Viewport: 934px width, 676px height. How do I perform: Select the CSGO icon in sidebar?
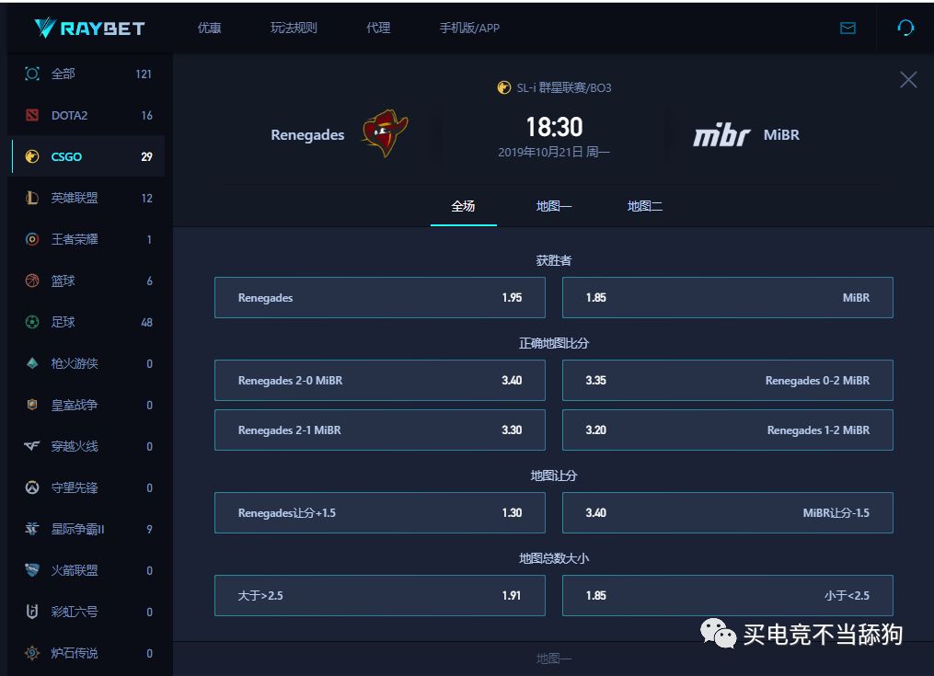point(32,156)
